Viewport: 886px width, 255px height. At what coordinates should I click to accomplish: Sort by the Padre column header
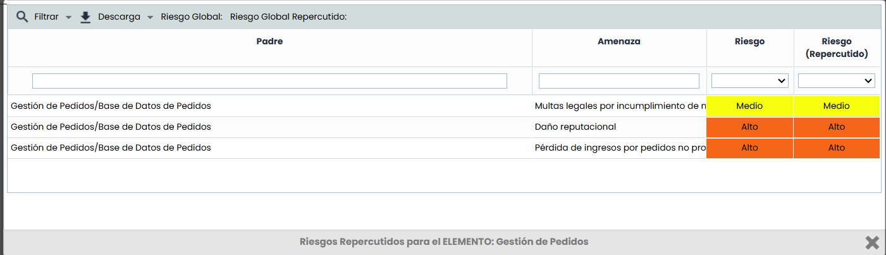click(x=269, y=41)
